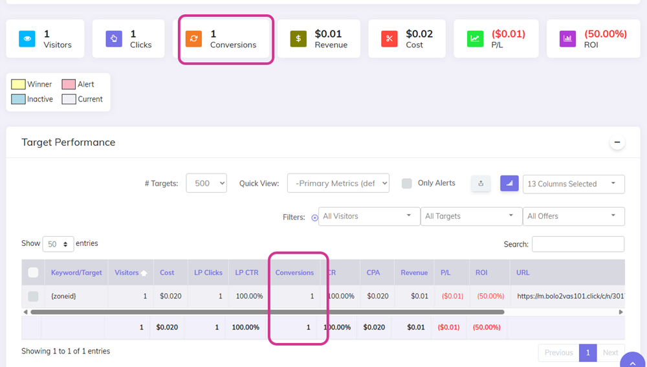The height and width of the screenshot is (367, 647).
Task: Sort by Keyword/Target column
Action: [x=76, y=272]
